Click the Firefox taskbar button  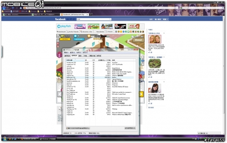(x=29, y=139)
